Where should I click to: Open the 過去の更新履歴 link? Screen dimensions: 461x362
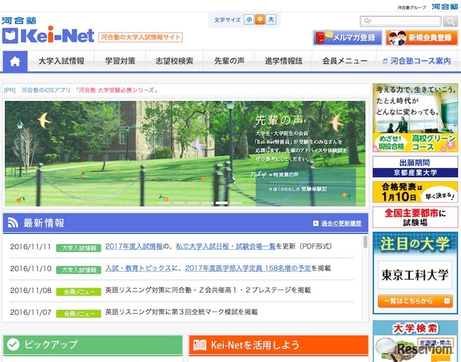click(x=337, y=223)
